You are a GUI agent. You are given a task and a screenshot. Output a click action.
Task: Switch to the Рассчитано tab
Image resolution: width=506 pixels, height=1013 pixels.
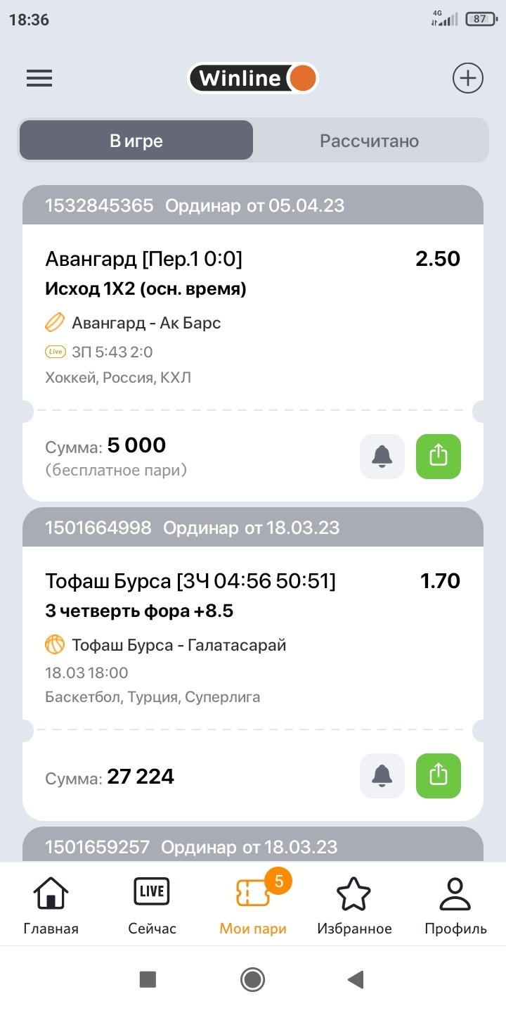tap(369, 141)
